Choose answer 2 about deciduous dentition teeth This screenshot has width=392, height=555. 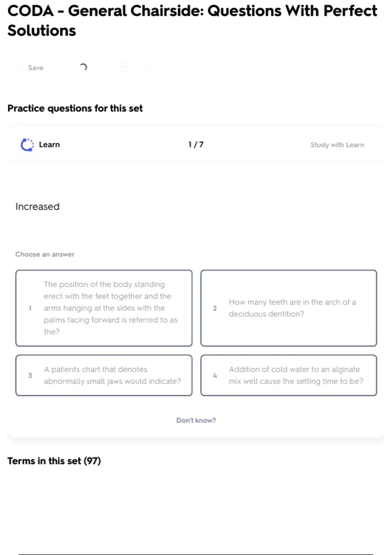pyautogui.click(x=289, y=308)
